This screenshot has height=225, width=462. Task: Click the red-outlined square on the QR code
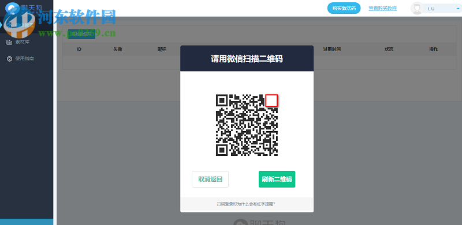[x=271, y=101]
